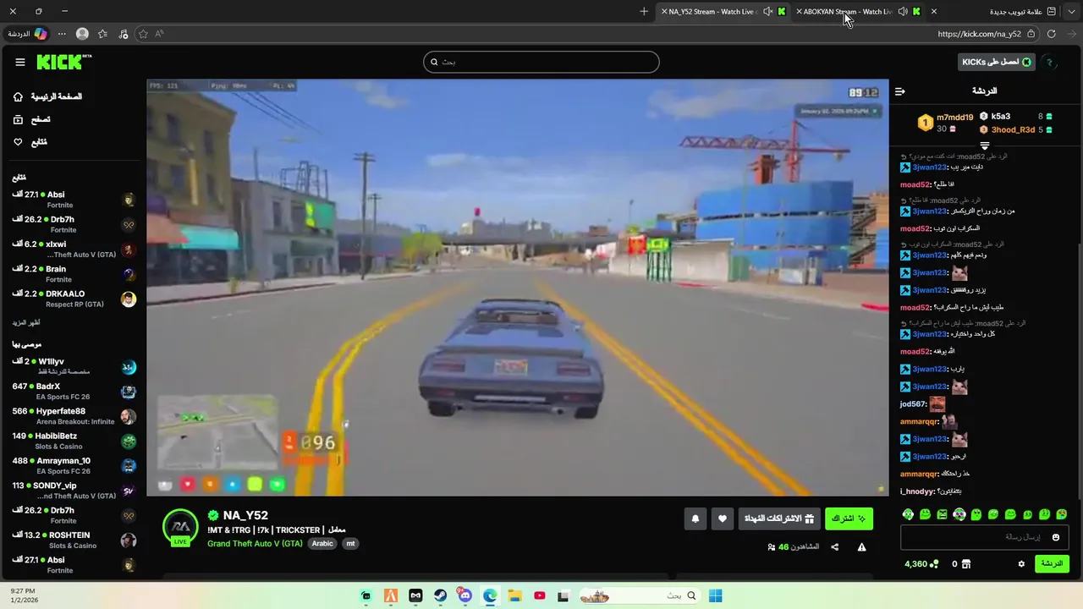The image size is (1083, 609).
Task: Click the send message input field
Action: tap(984, 537)
